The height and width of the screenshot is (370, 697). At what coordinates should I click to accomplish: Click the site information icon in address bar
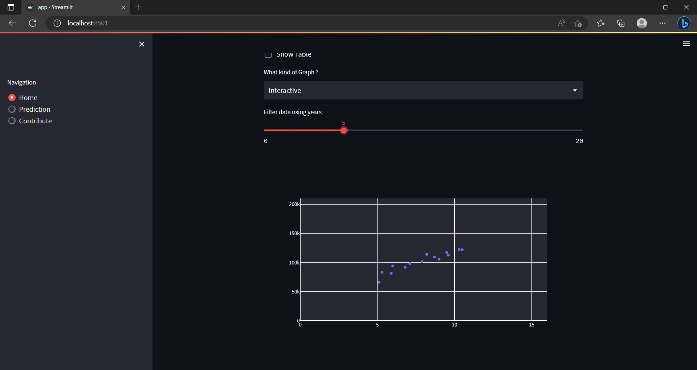tap(57, 23)
